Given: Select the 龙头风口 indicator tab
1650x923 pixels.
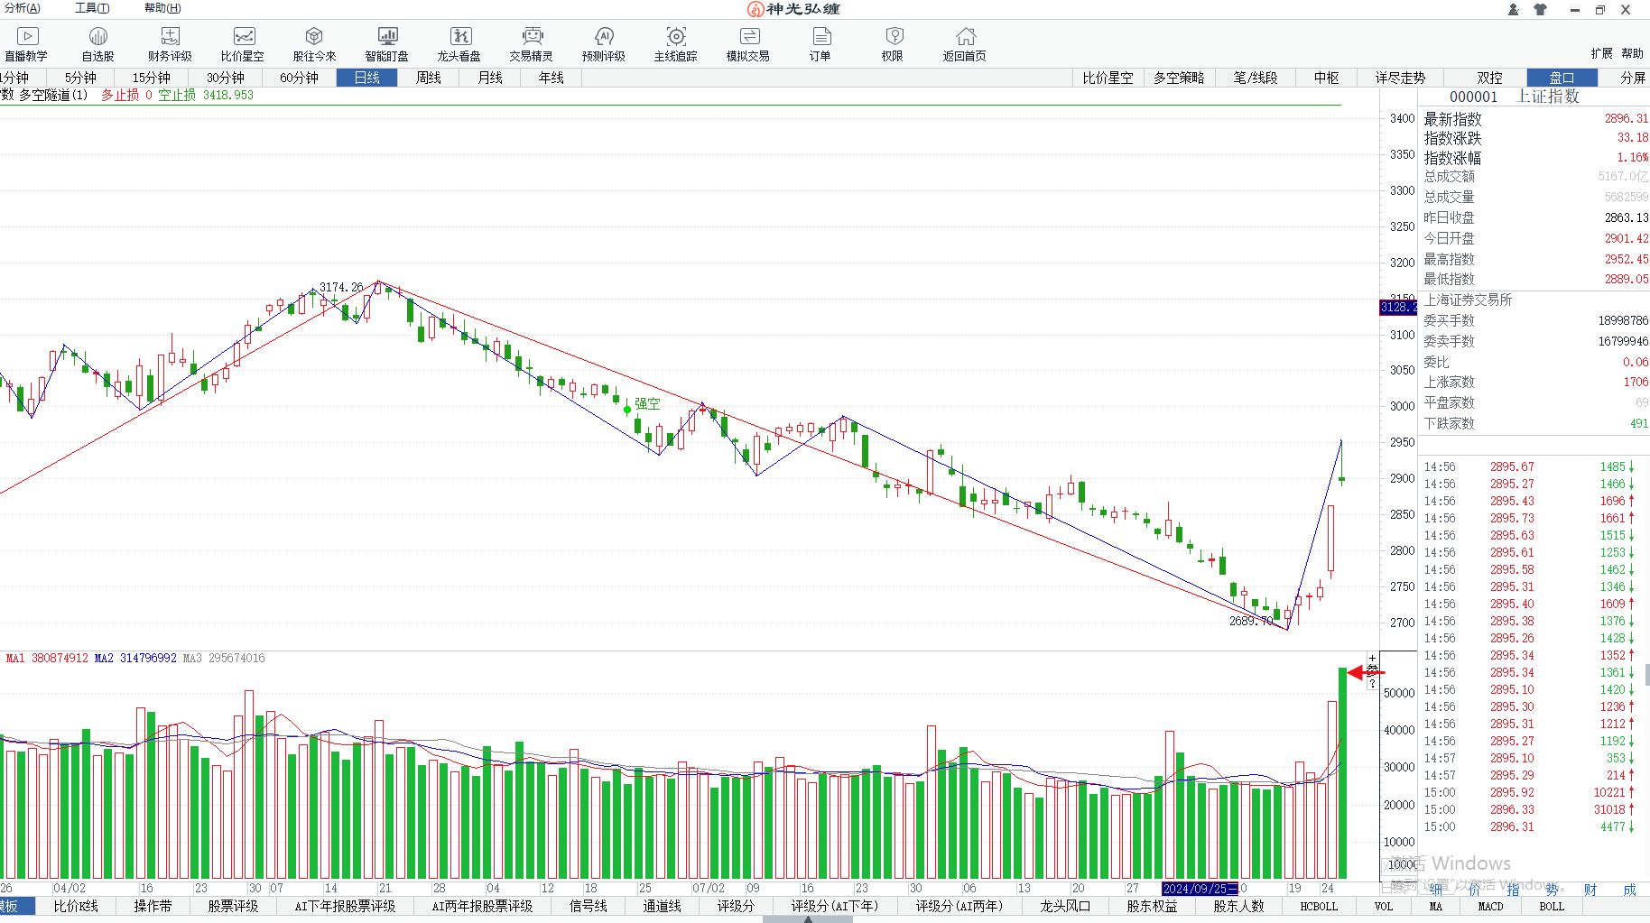Looking at the screenshot, I should point(1065,906).
